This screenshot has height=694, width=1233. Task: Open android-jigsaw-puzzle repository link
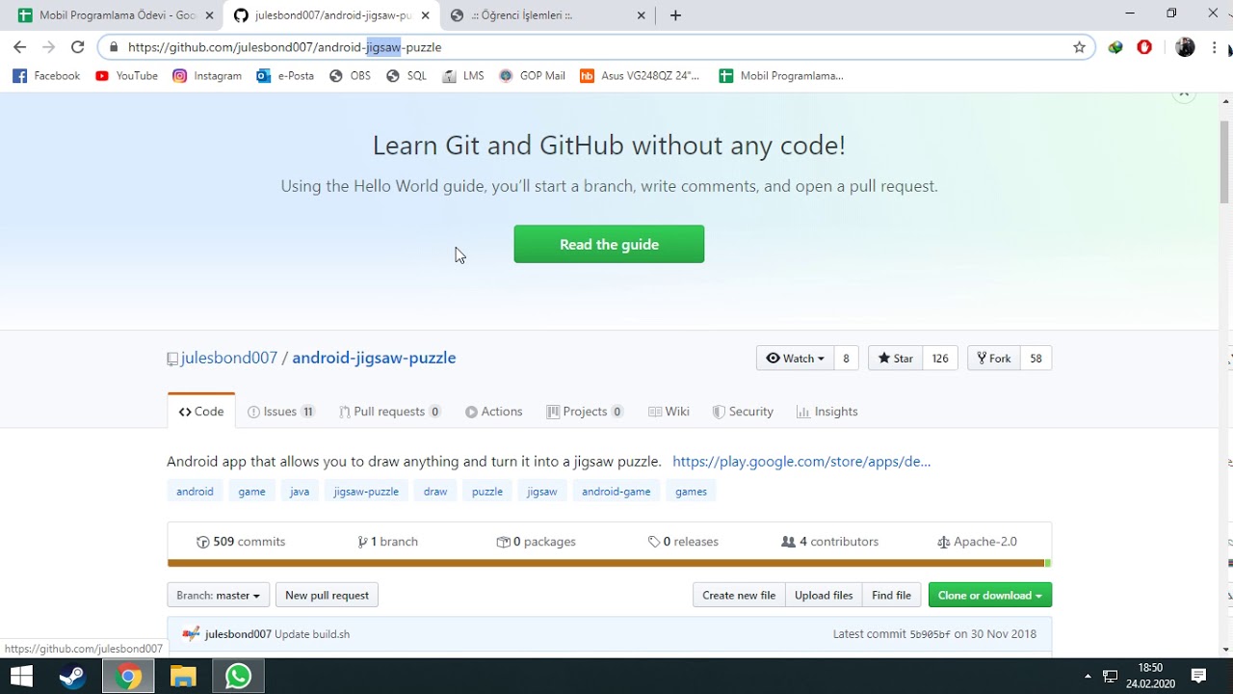click(x=374, y=358)
